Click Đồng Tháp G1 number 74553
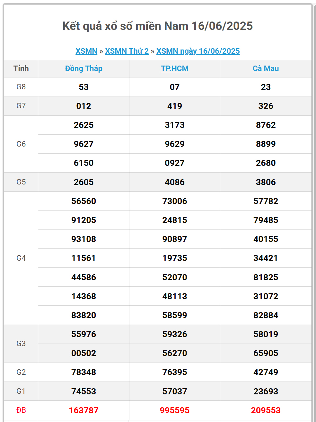This screenshot has height=422, width=316. pyautogui.click(x=83, y=391)
